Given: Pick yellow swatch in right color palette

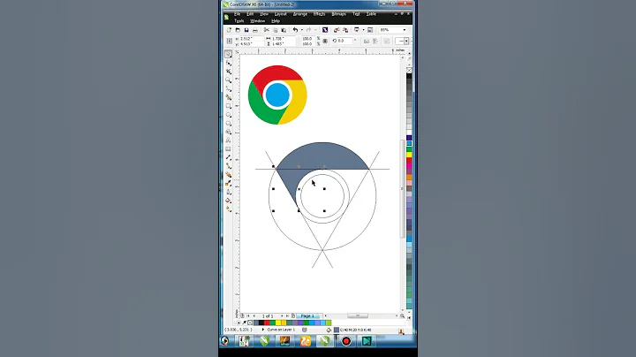Looking at the screenshot, I should pos(409,155).
